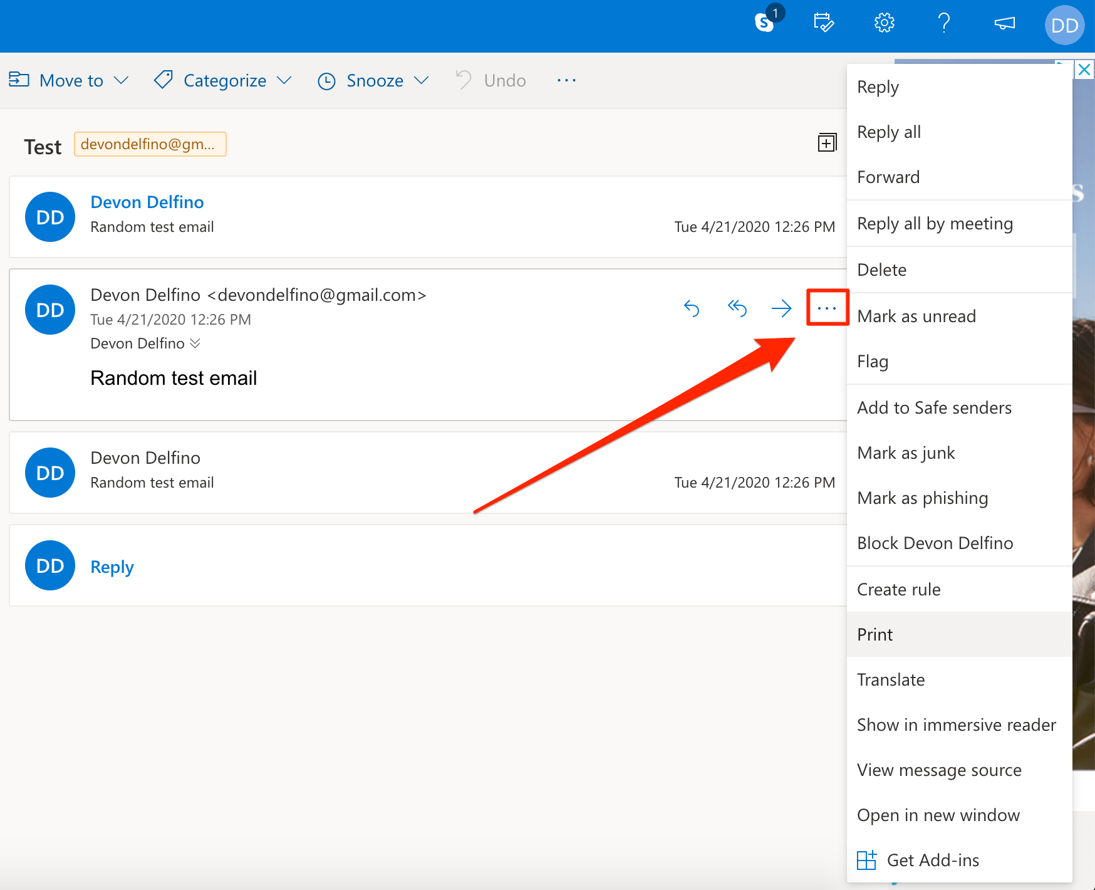This screenshot has width=1095, height=890.
Task: Open the What's New megaphone icon
Action: tap(1004, 23)
